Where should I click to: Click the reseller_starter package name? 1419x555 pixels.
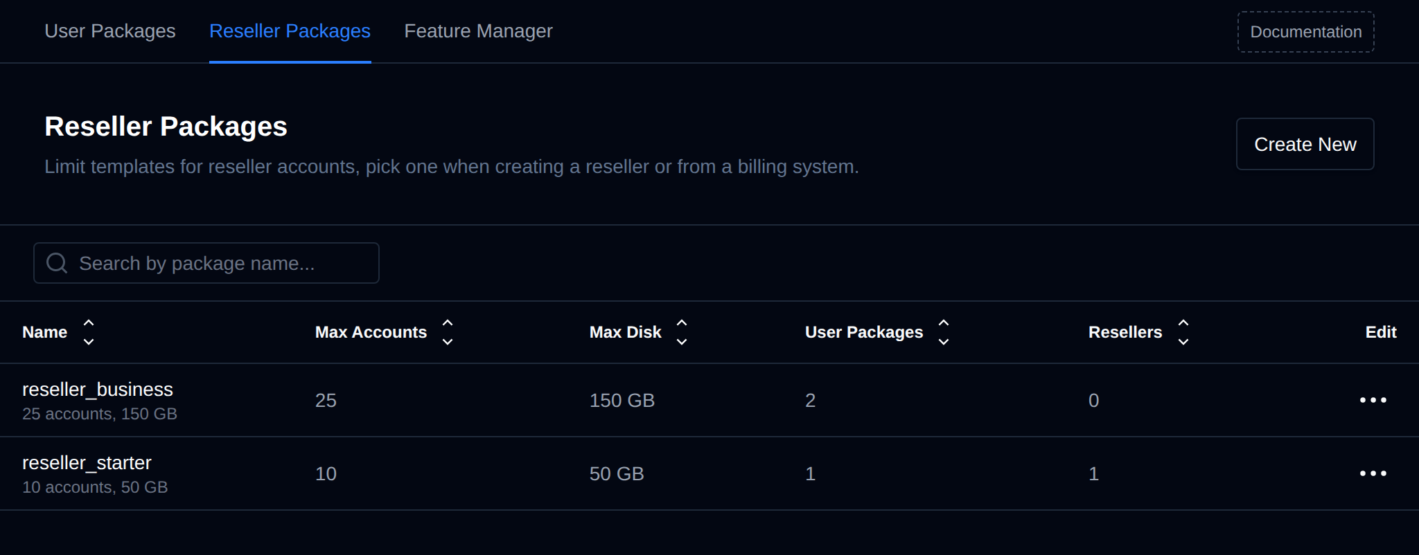coord(87,463)
